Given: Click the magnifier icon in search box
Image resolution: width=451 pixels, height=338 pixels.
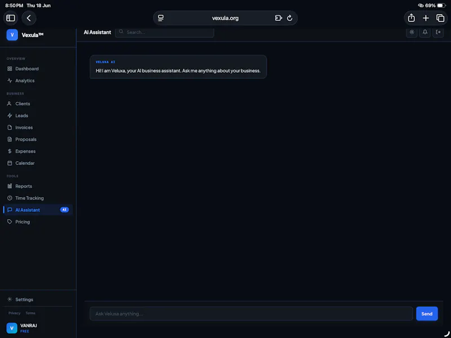Looking at the screenshot, I should [121, 32].
